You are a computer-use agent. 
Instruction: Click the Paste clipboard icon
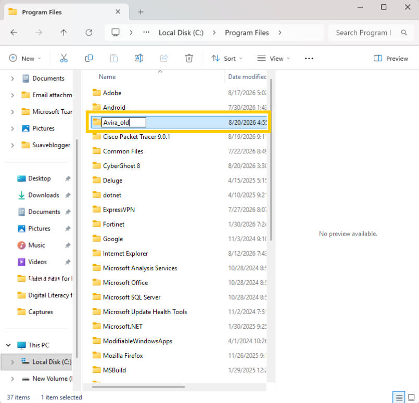click(x=114, y=58)
